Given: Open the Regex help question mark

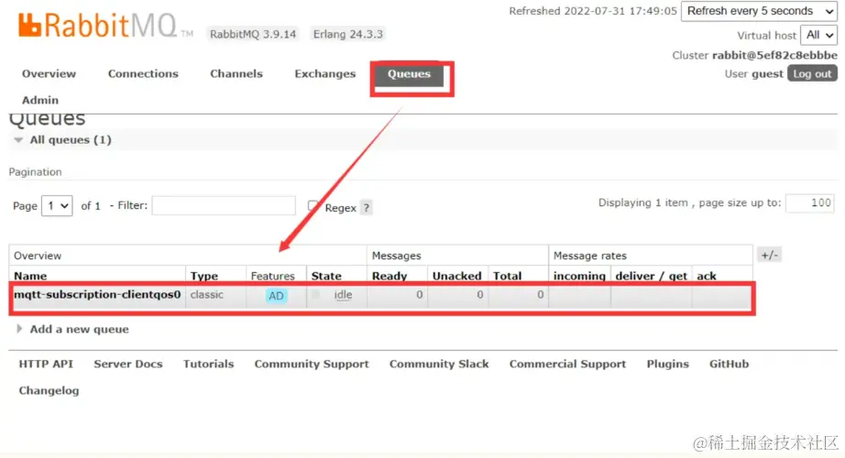Looking at the screenshot, I should 366,207.
